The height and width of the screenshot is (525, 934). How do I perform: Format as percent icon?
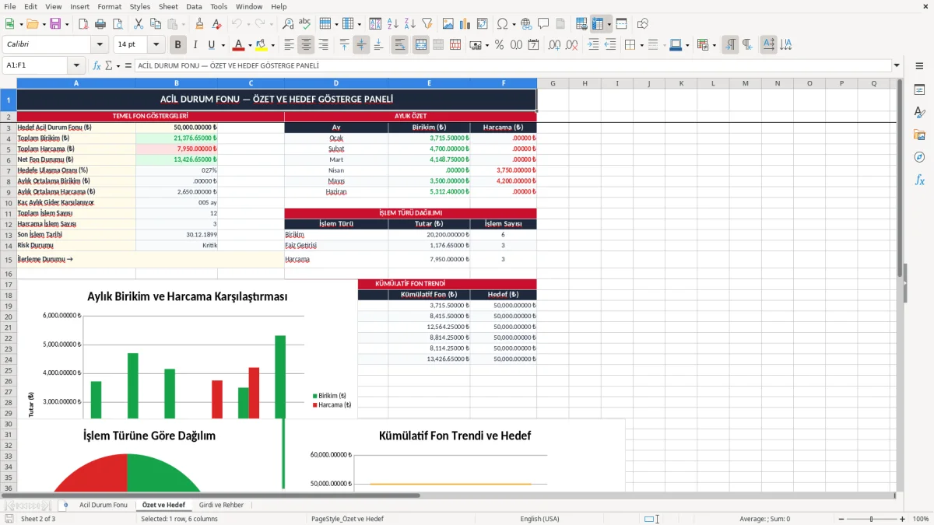(499, 45)
